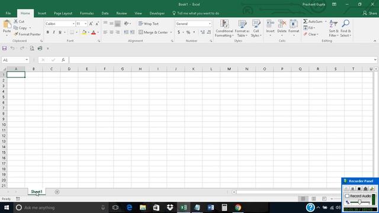Screen dimensions: 379x213
Task: Activate the Format Painter brush
Action: [27, 34]
